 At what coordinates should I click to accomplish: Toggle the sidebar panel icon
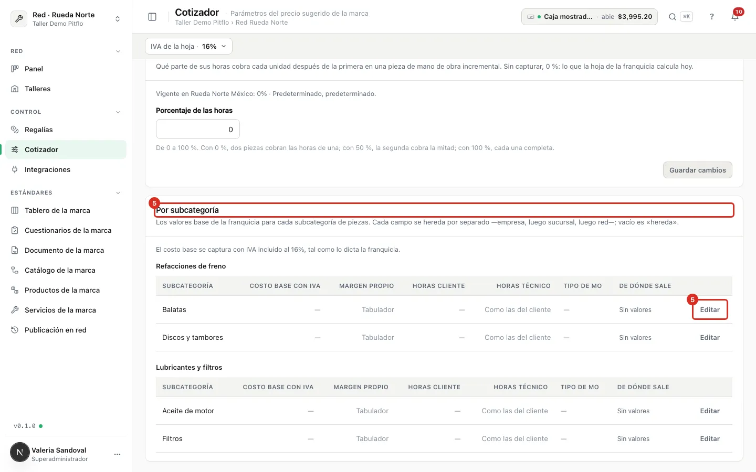point(152,17)
